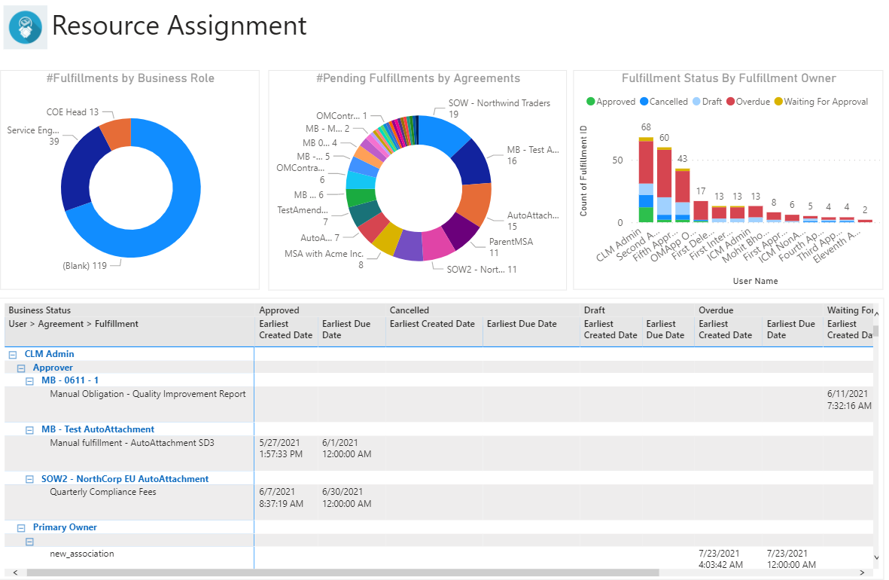The image size is (889, 580).
Task: Click the Resource Assignment logo icon
Action: coord(26,26)
